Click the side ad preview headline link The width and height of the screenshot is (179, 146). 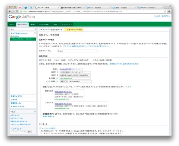63,92
